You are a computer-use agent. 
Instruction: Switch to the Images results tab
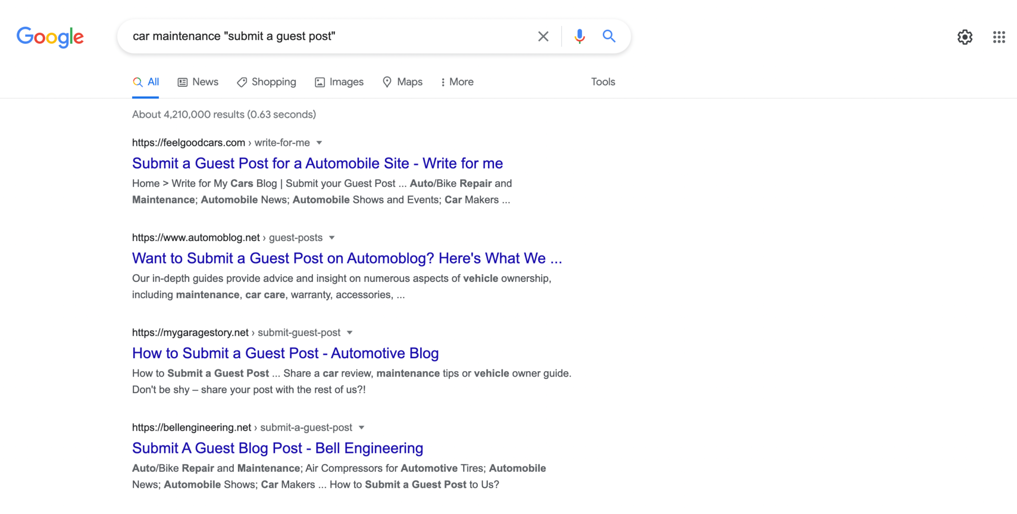tap(339, 82)
